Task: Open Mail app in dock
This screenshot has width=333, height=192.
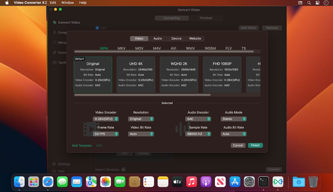Action: point(76,182)
